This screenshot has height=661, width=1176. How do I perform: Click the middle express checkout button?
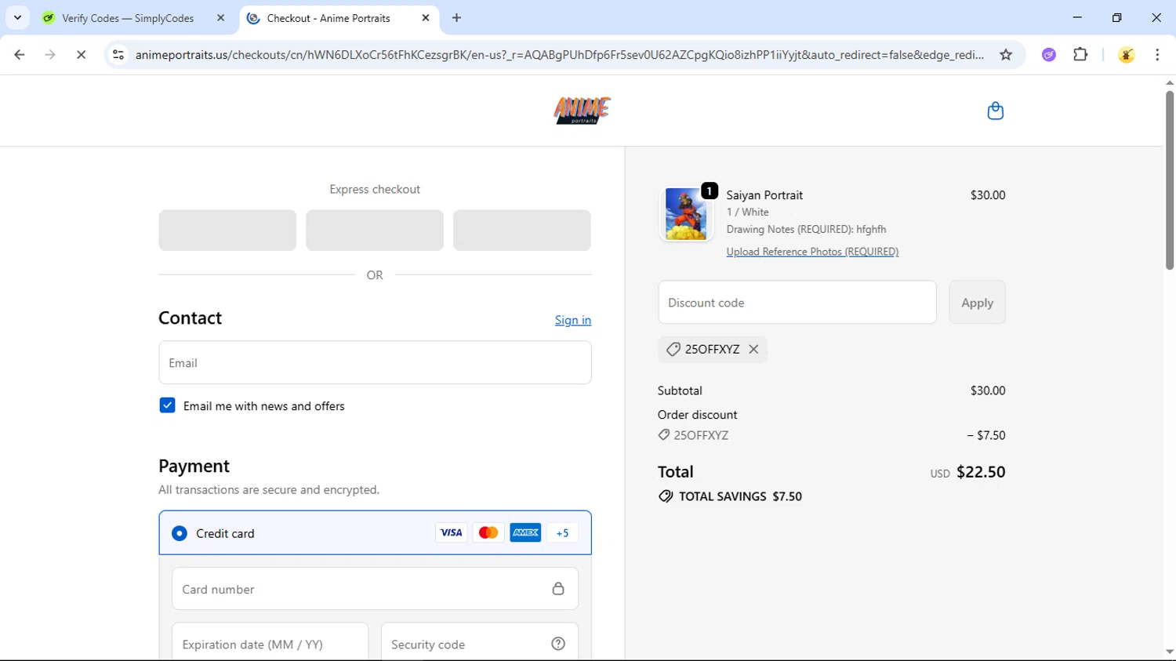375,231
